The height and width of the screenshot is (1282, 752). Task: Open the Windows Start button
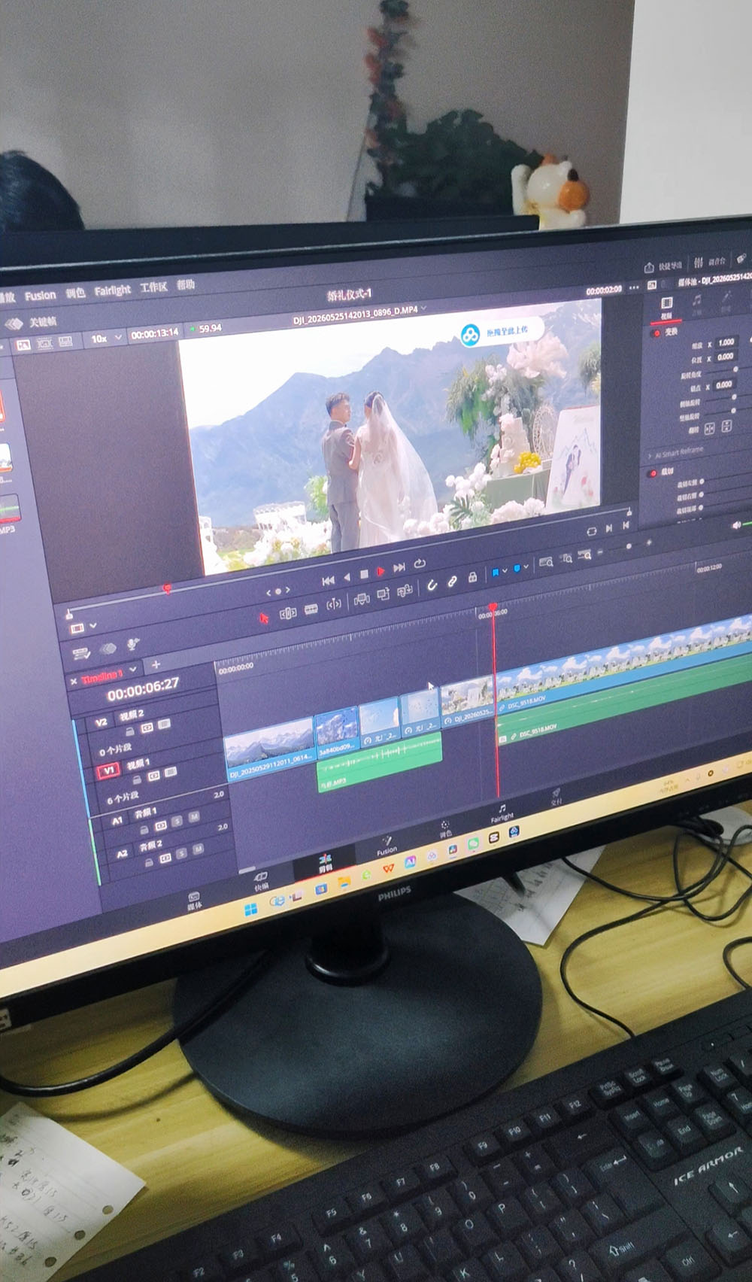[x=250, y=910]
